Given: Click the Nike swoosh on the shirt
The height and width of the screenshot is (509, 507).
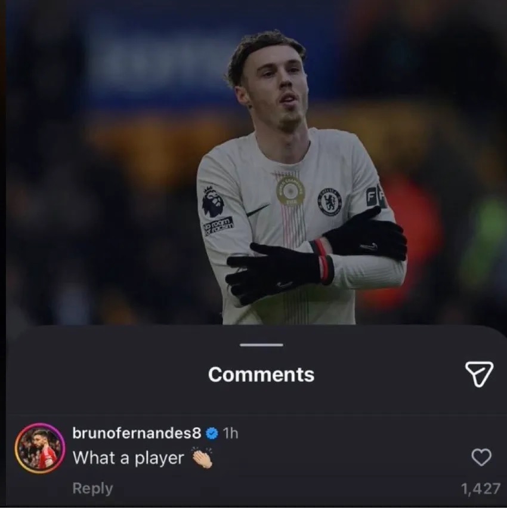Looking at the screenshot, I should coord(258,211).
